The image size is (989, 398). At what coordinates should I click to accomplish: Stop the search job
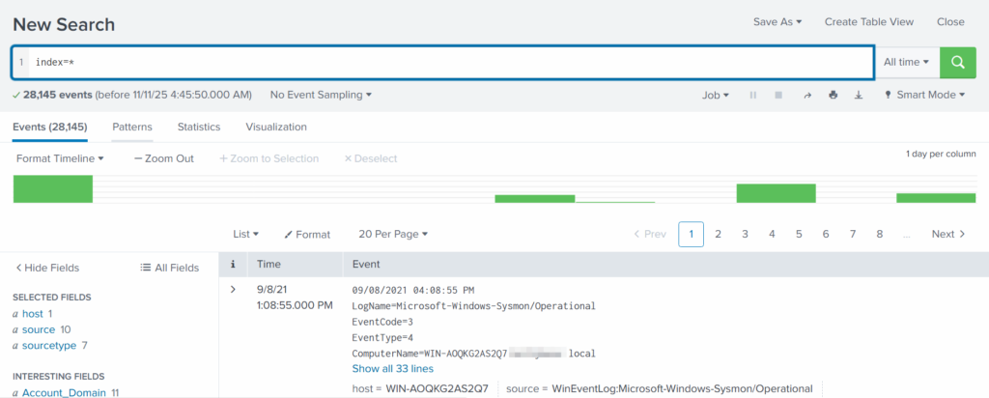coord(778,96)
